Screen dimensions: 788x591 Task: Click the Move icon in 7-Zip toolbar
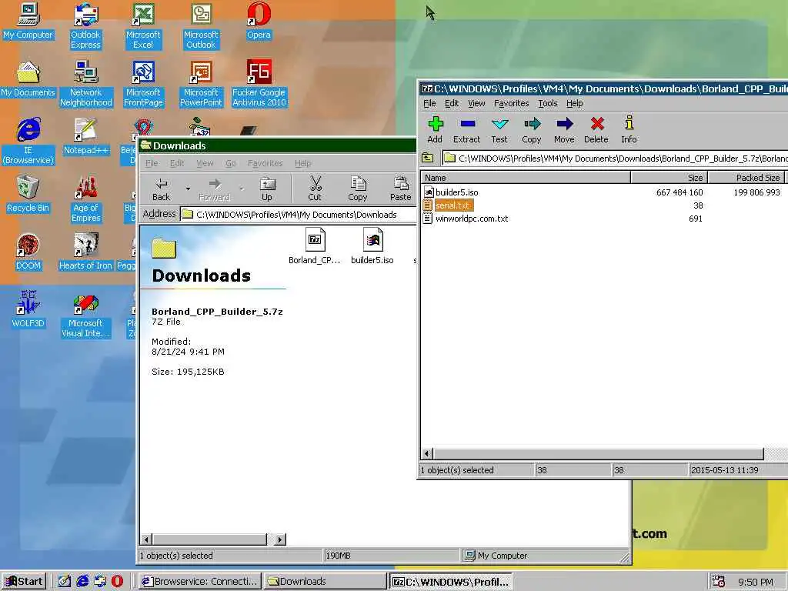click(x=564, y=129)
